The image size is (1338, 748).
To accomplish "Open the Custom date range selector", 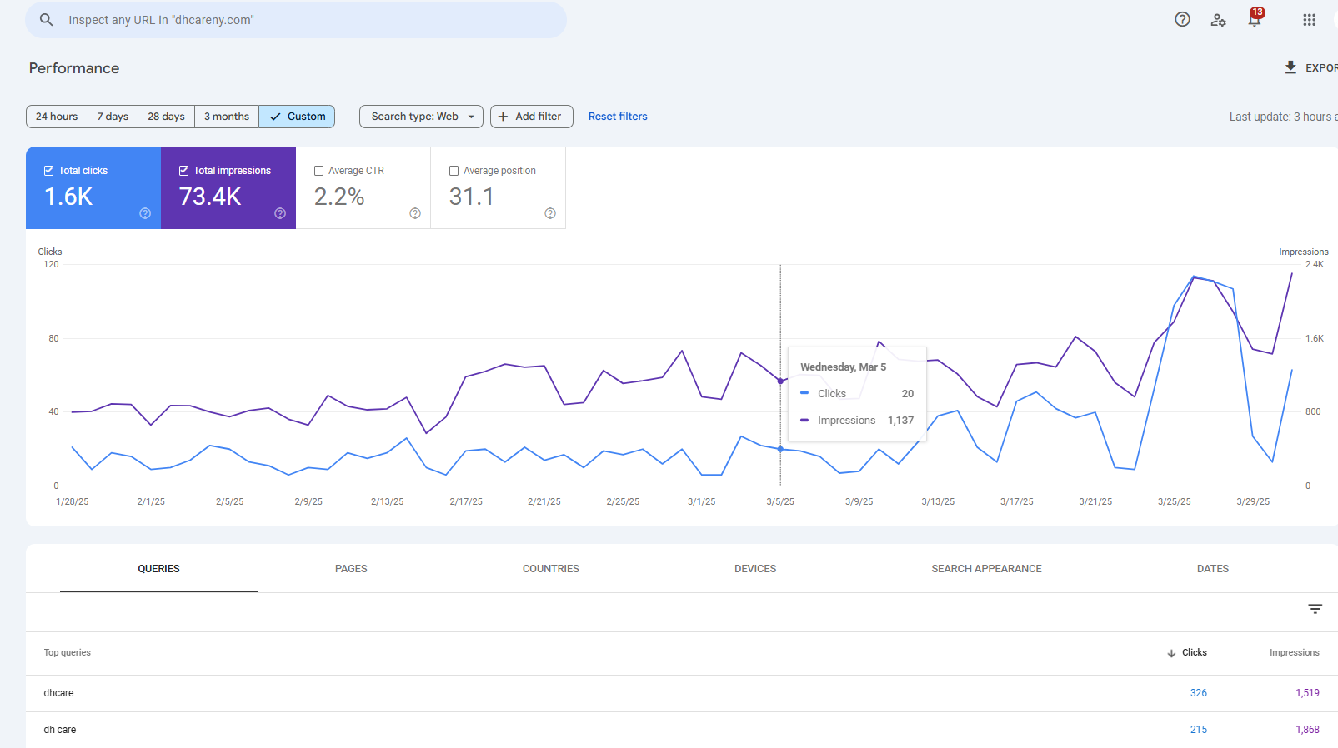I will [297, 117].
